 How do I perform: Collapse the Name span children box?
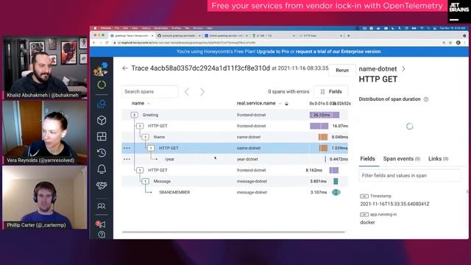tap(146, 137)
